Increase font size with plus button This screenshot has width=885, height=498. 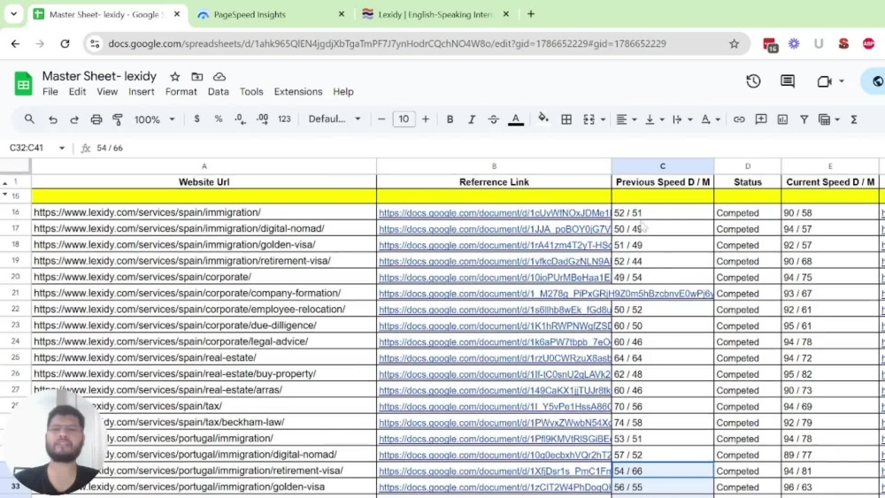coord(426,119)
